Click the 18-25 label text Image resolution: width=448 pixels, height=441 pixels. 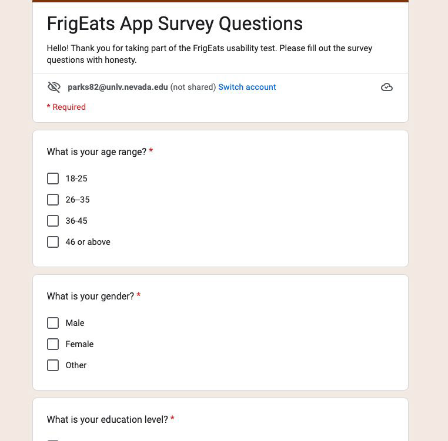76,179
